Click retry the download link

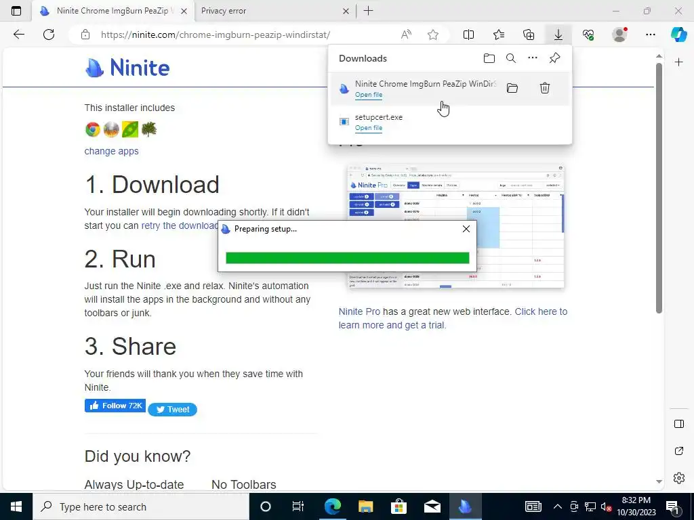(x=179, y=225)
